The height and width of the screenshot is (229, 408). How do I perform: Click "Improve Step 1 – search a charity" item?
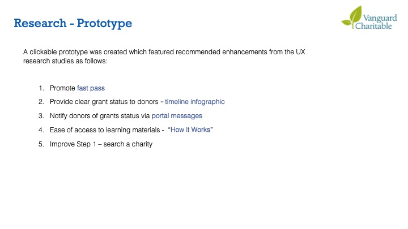101,144
